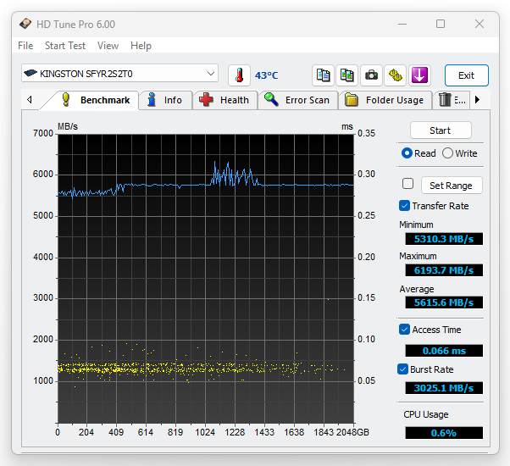This screenshot has height=466, width=510.
Task: Click the temperature thermometer icon
Action: 239,75
